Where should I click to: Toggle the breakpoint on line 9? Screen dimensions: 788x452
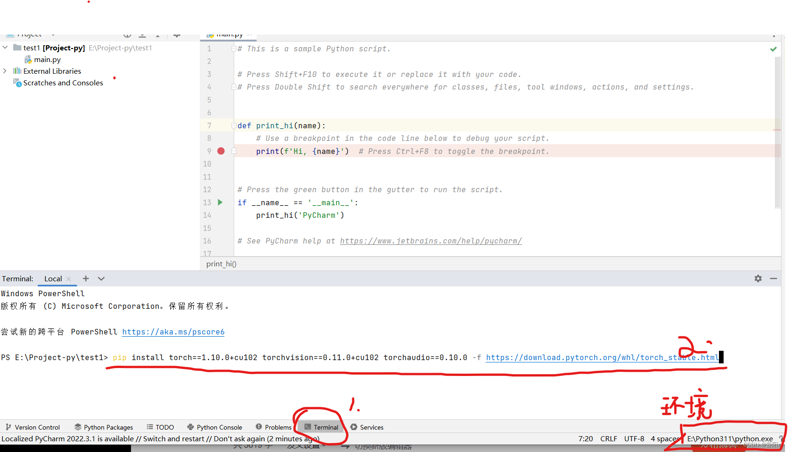(221, 151)
